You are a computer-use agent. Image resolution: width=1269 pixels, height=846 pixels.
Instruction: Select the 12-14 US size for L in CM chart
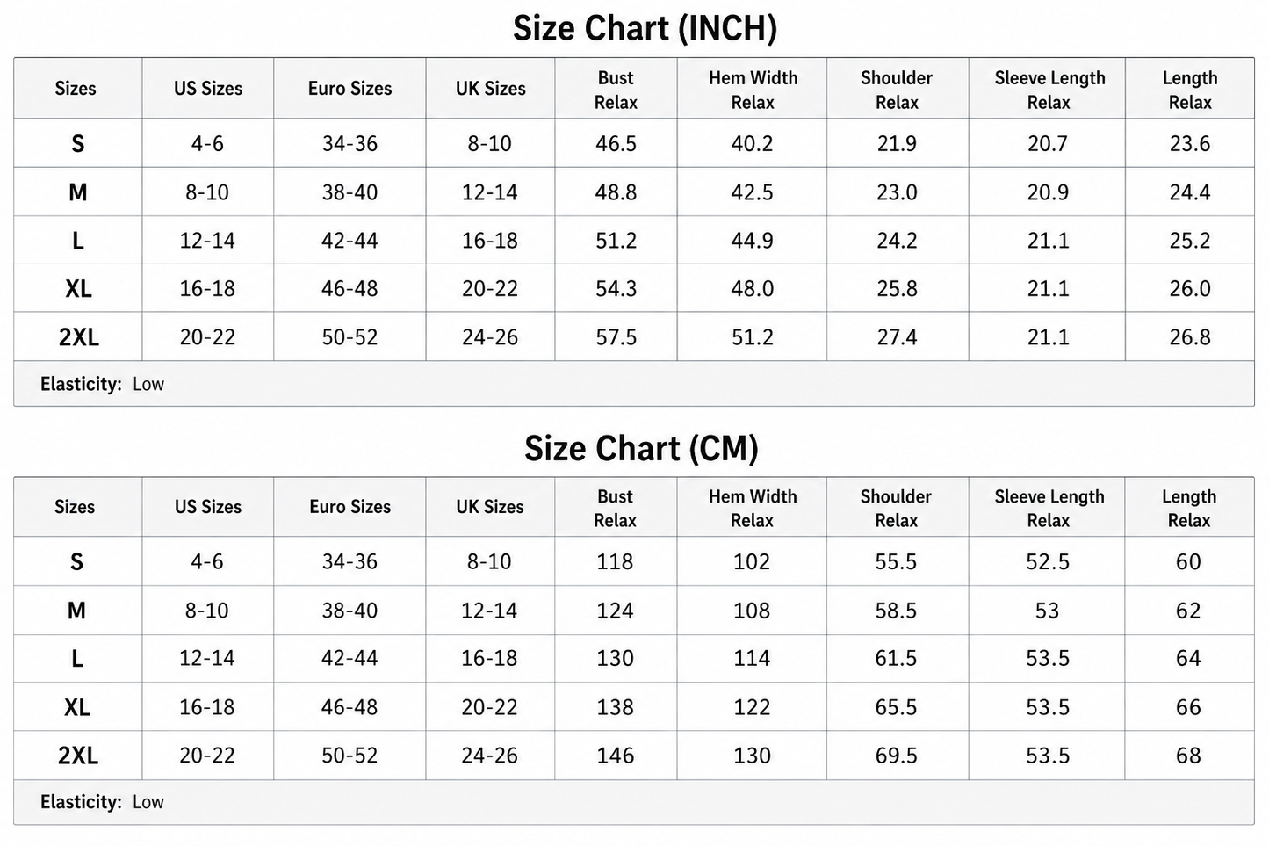click(x=207, y=659)
